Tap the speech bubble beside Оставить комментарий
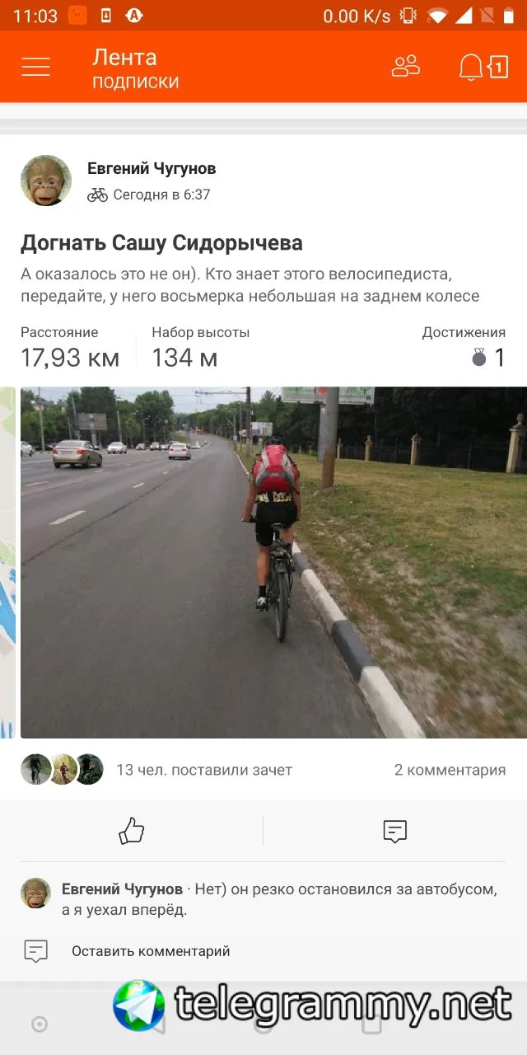The image size is (527, 1055). click(35, 951)
